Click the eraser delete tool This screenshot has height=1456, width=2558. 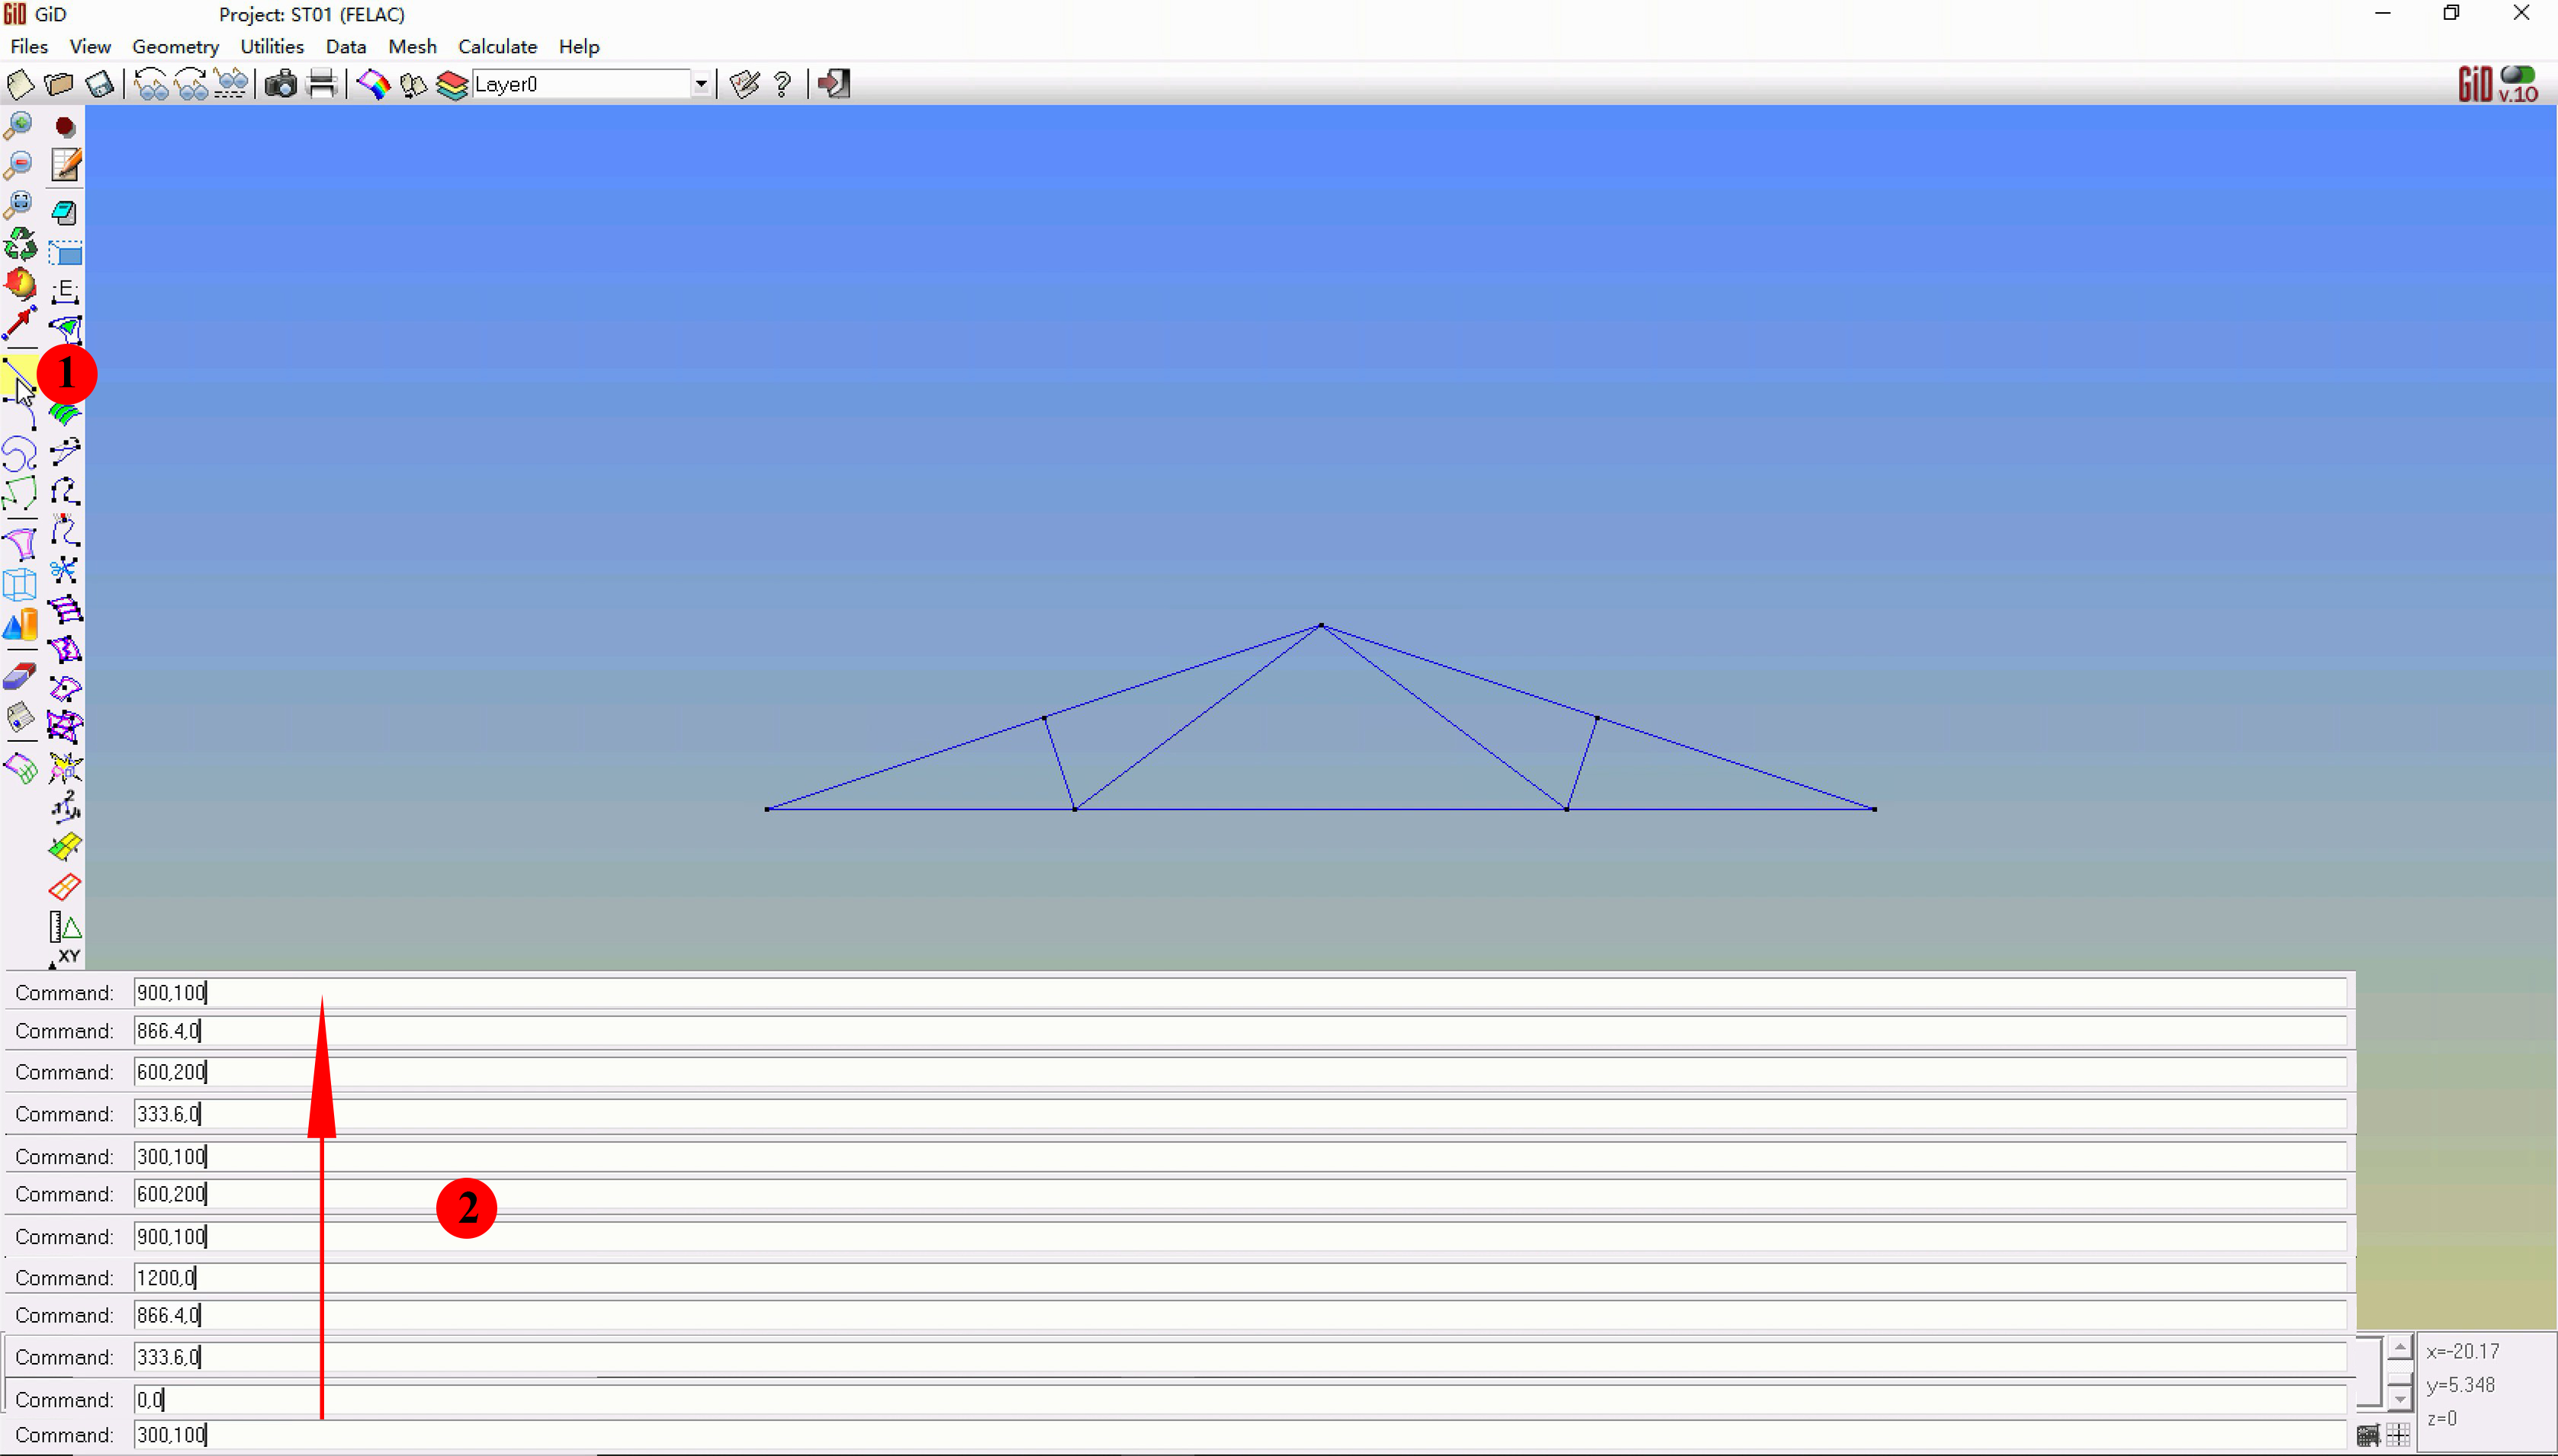click(19, 677)
